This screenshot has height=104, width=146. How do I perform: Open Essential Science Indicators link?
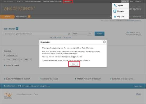point(53,1)
